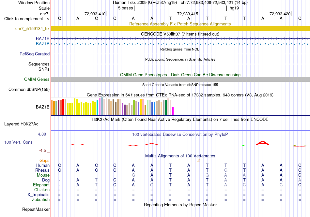The width and height of the screenshot is (310, 217).
Task: Click the BAZ1B GTEx expression label
Action: point(42,107)
